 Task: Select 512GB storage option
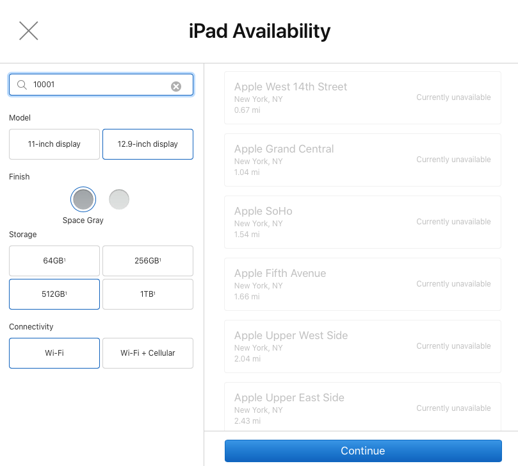[54, 294]
